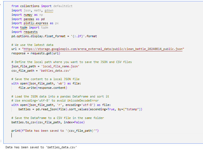
Task: Click the comment '# Save the DataFrame to a CSV file'
Action: [57, 118]
